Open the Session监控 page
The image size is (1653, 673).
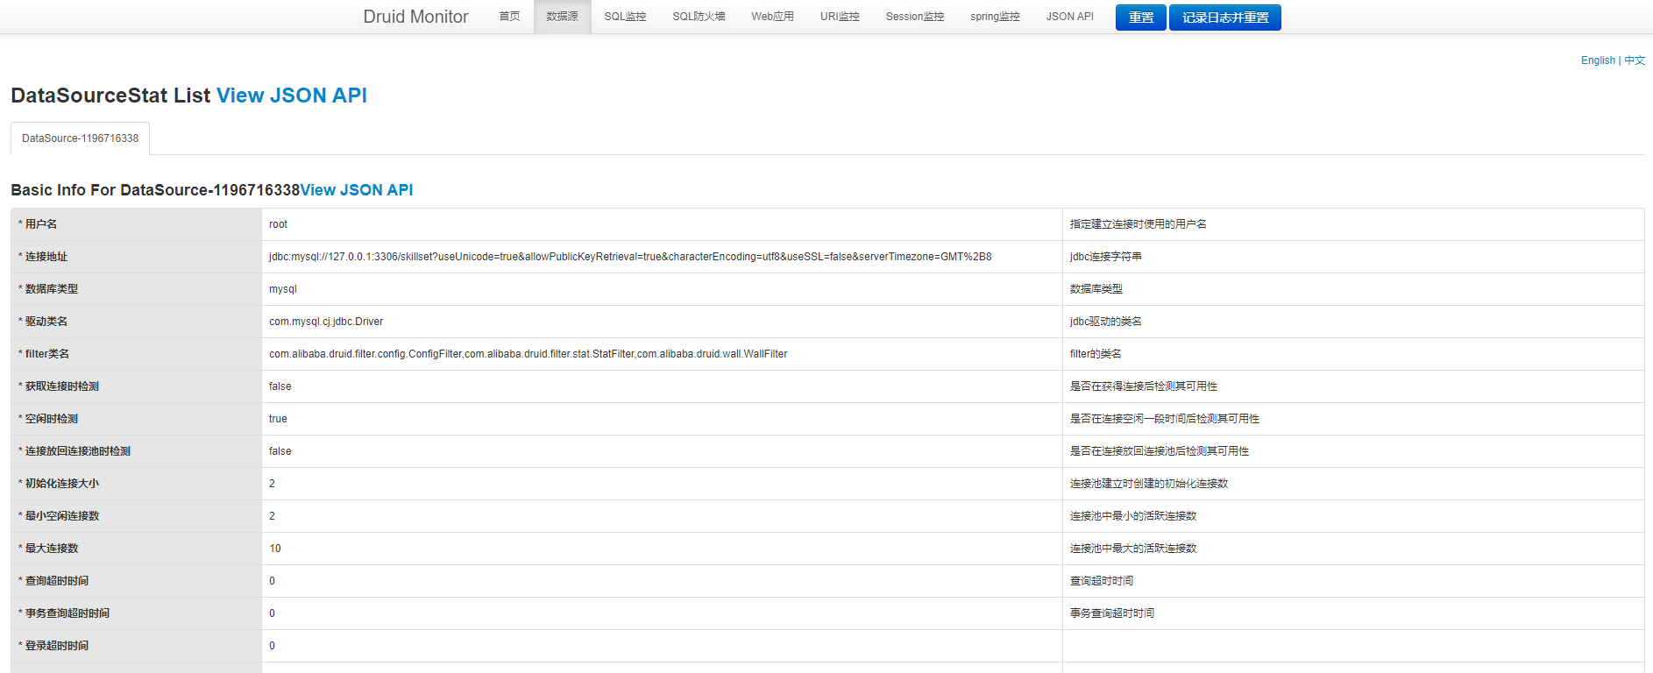click(915, 17)
